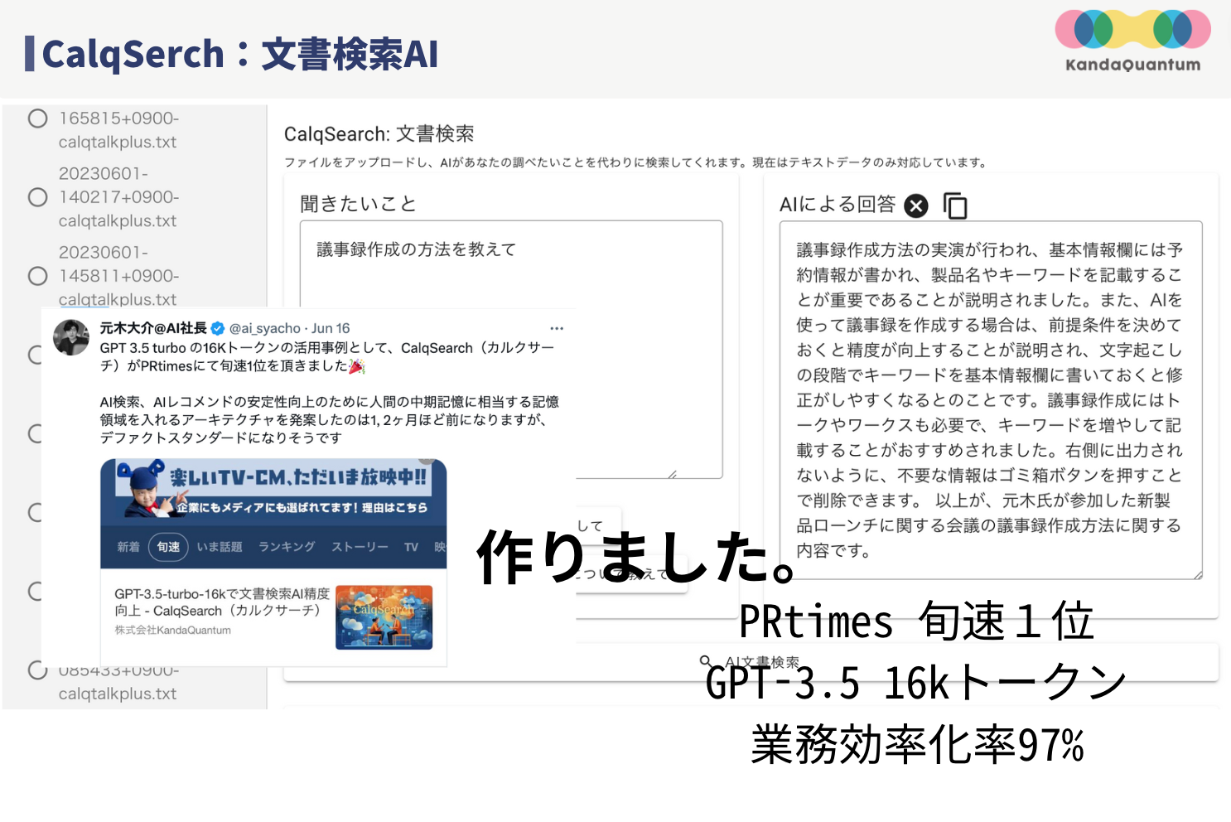Copy the AI response using the copy icon
1231x822 pixels.
coord(956,205)
